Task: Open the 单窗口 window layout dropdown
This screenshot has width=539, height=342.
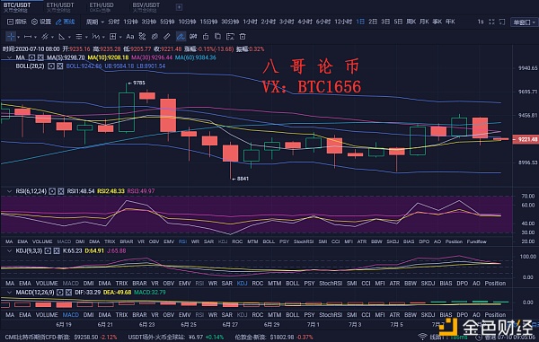Action: click(524, 22)
